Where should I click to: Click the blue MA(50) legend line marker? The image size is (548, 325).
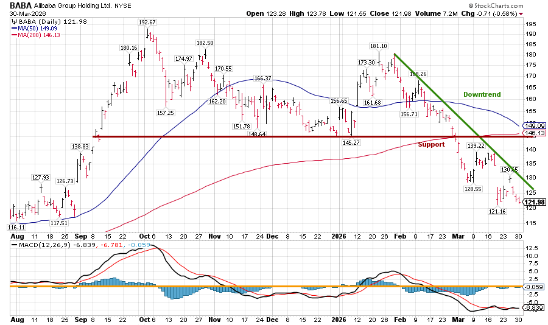pos(15,28)
